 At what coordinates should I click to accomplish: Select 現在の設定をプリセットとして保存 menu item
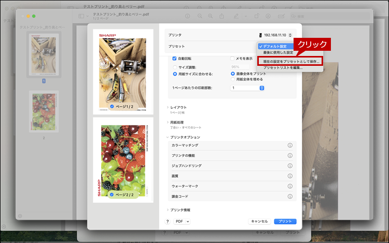[290, 61]
